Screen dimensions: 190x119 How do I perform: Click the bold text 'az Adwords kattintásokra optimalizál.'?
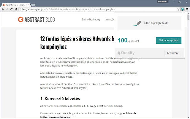88,115
